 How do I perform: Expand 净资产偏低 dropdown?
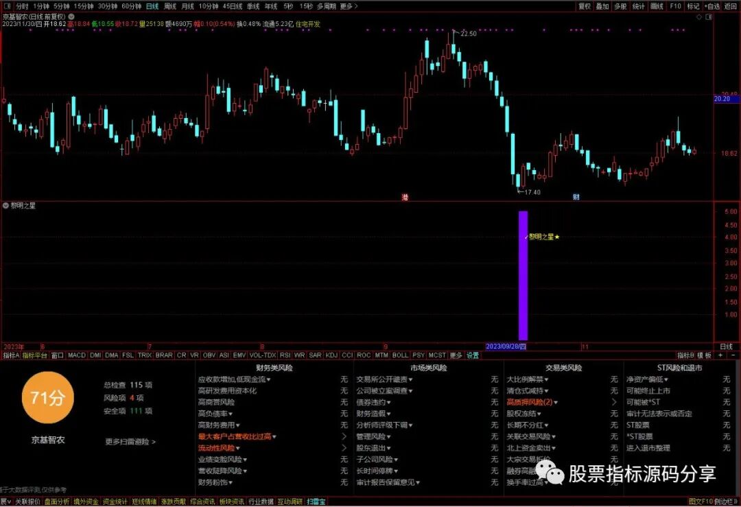(x=666, y=379)
